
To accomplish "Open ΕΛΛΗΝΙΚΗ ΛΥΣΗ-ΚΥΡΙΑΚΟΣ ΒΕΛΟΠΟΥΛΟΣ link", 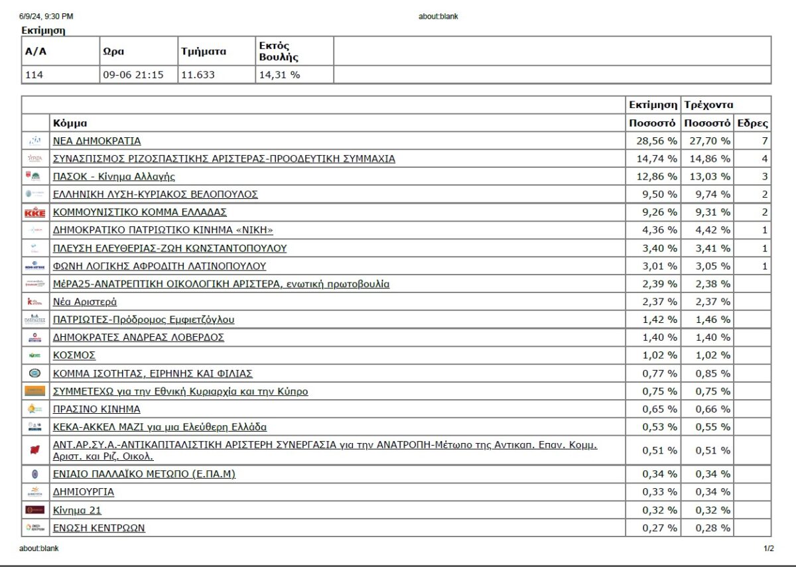I will tap(155, 195).
